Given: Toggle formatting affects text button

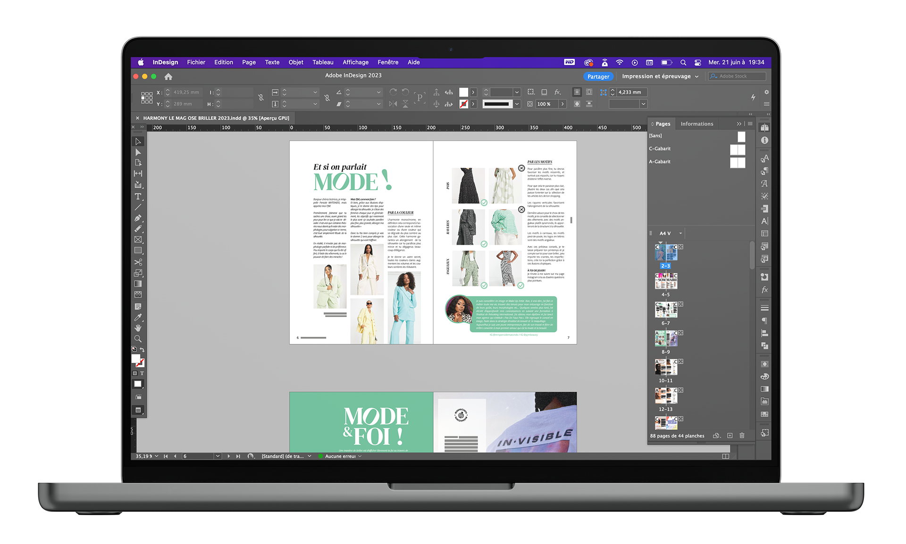Looking at the screenshot, I should [142, 373].
